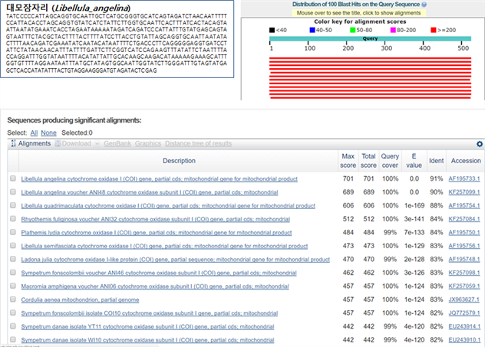Image resolution: width=485 pixels, height=347 pixels.
Task: Open accession AF195754.1
Action: (464, 205)
